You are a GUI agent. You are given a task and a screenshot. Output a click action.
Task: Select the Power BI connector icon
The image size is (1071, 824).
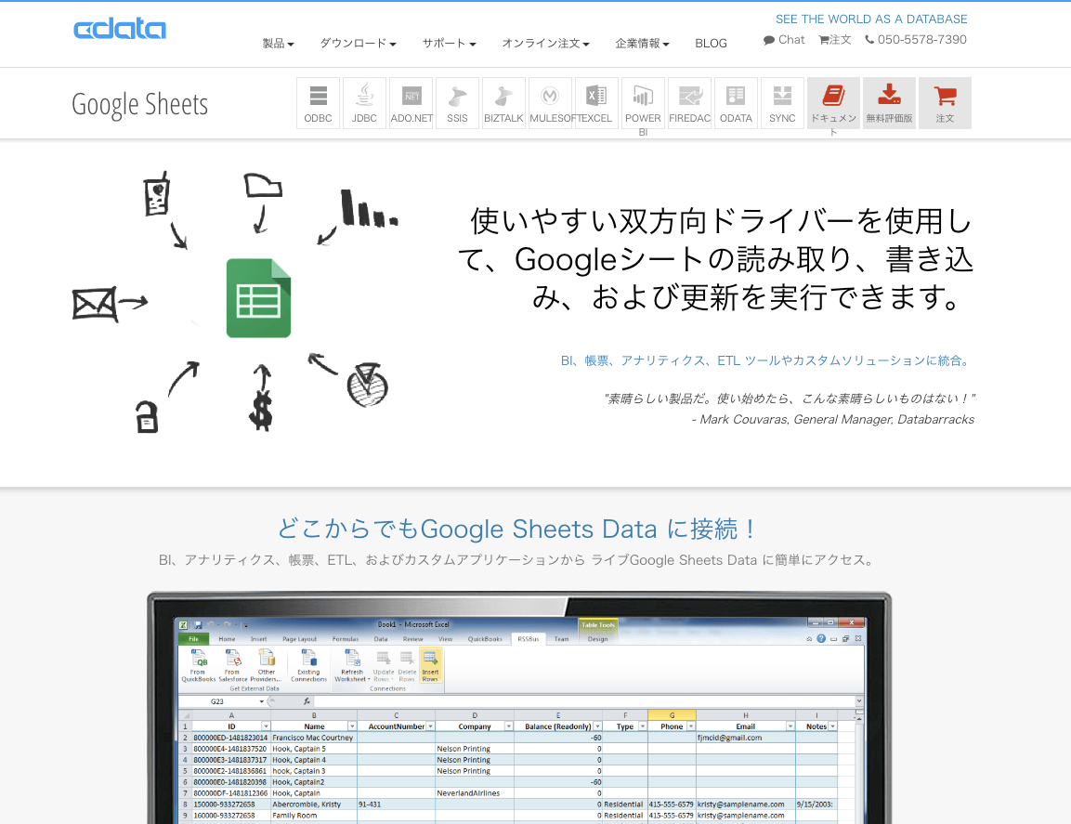click(x=644, y=102)
